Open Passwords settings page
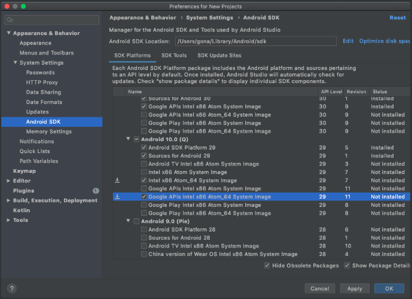The image size is (412, 299). point(41,72)
